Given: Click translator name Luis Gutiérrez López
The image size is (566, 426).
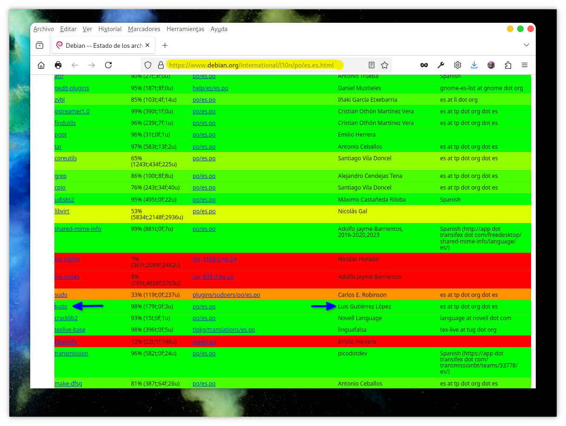Looking at the screenshot, I should 365,306.
